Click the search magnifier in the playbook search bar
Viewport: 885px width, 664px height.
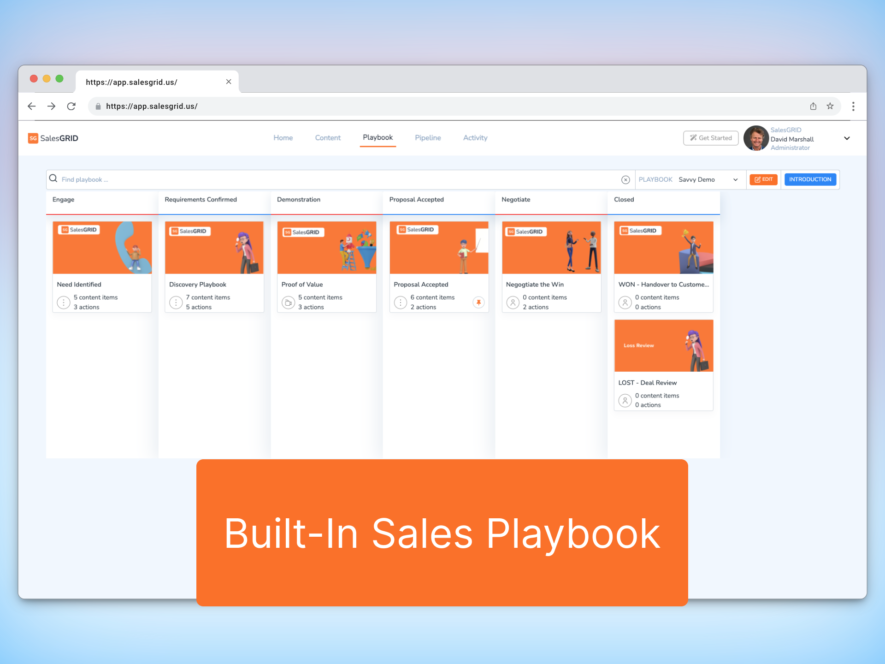click(x=53, y=179)
